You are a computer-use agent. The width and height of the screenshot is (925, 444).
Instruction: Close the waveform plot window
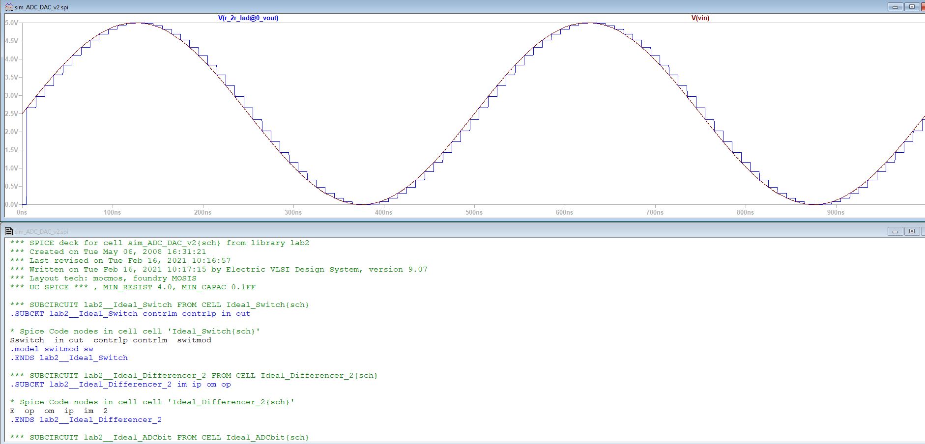pyautogui.click(x=923, y=7)
